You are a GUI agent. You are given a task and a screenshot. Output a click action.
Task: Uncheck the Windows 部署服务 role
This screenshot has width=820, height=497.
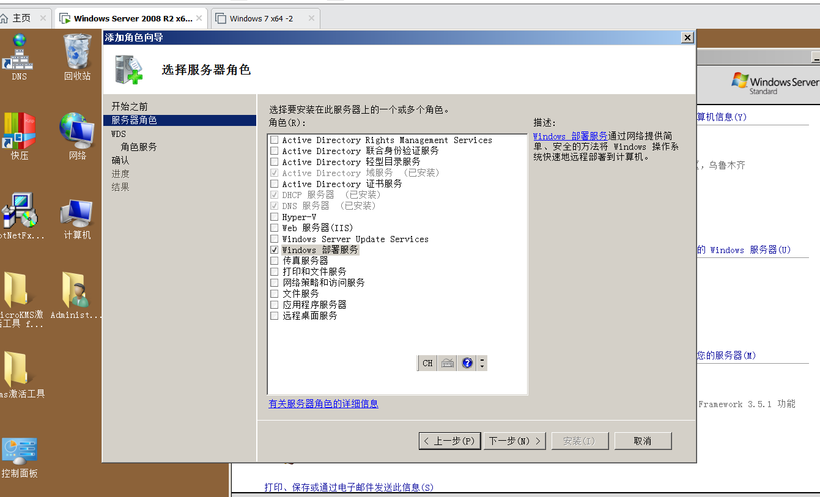[x=275, y=250]
